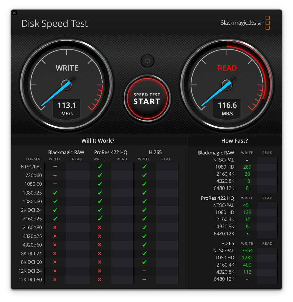Click Blackmagic RAW 4320 8K write value 18
Screen dimensions: 293x302
pos(247,181)
